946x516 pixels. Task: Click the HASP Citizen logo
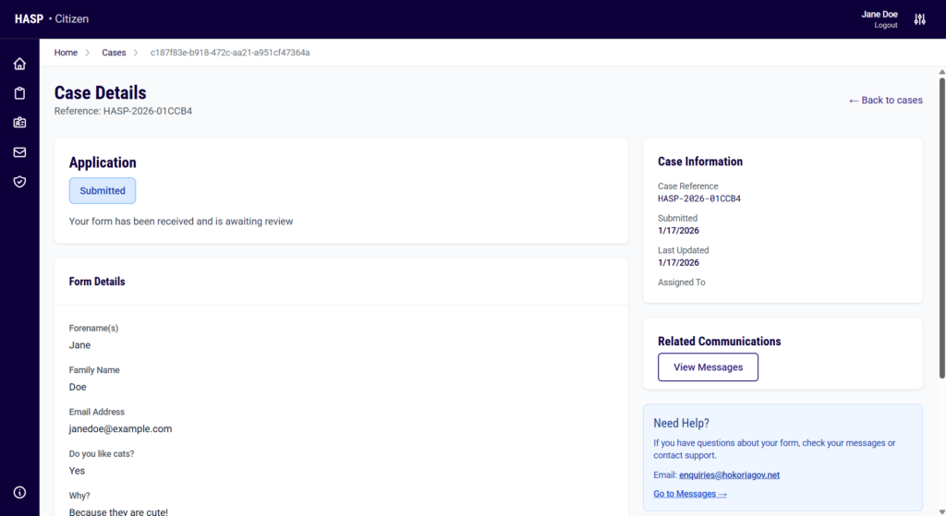(x=52, y=19)
